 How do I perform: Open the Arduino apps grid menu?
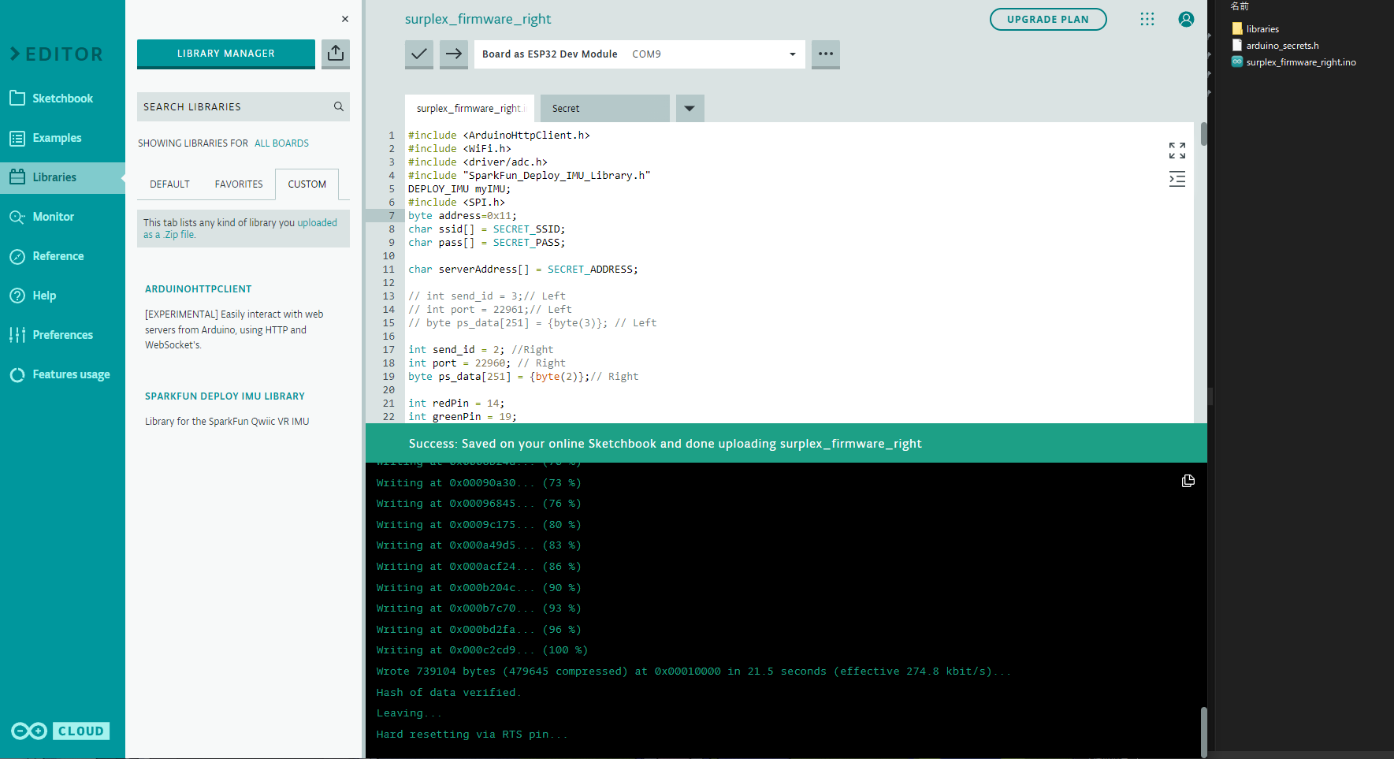click(x=1147, y=20)
